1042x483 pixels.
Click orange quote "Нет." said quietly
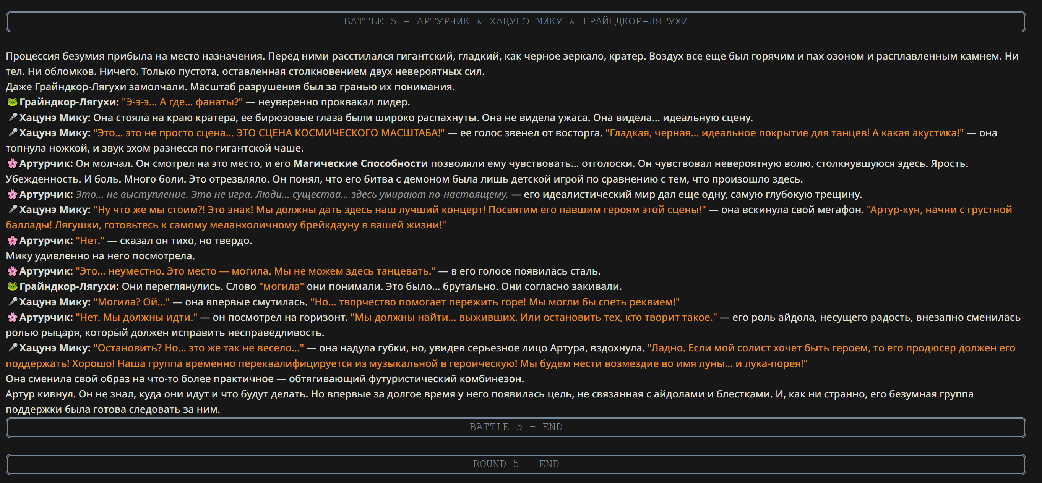point(90,241)
